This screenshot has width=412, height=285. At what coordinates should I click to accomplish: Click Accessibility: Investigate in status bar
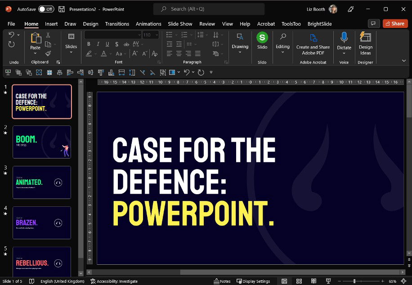pyautogui.click(x=114, y=281)
